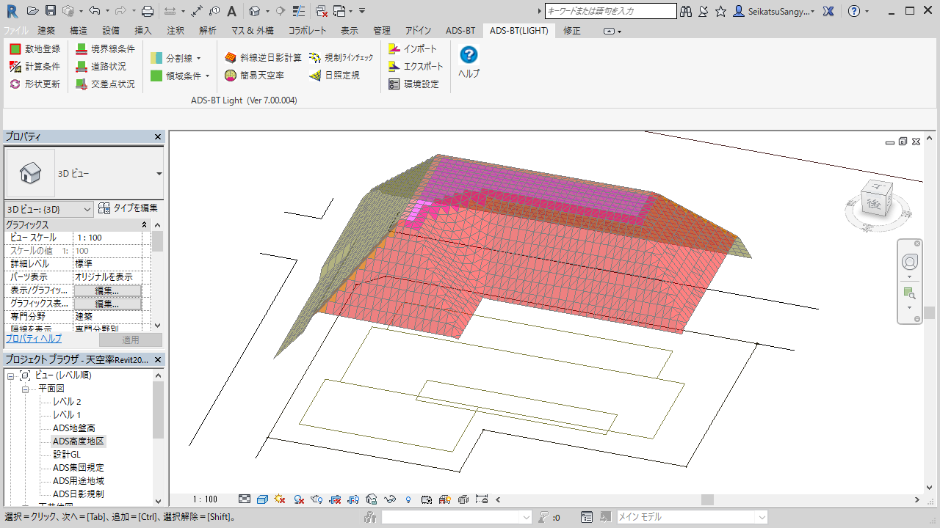This screenshot has width=940, height=528.
Task: Open the ヘルプ help icon in ribbon
Action: click(469, 56)
